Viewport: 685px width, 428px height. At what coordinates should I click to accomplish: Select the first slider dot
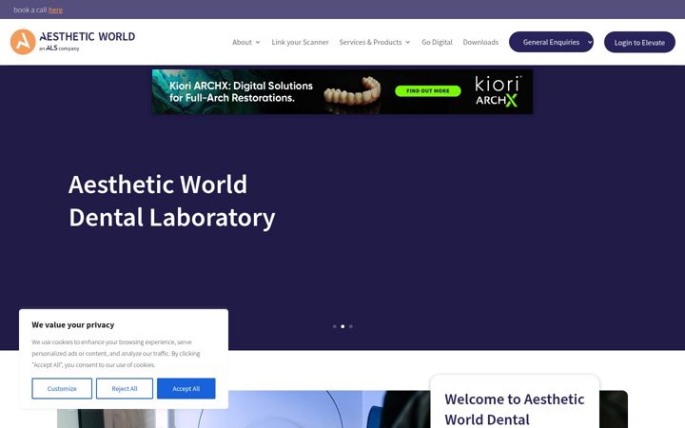(335, 326)
